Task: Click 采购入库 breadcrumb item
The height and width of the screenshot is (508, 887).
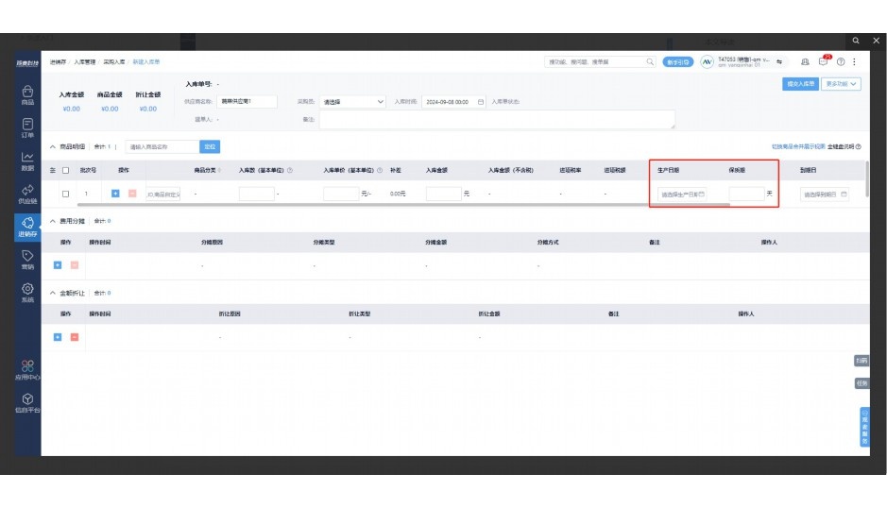Action: (x=114, y=61)
